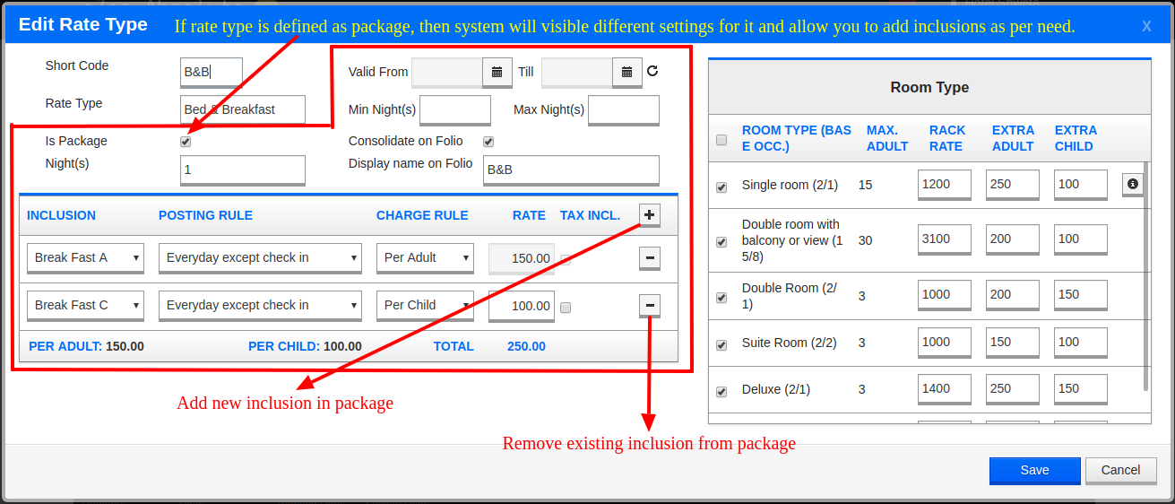This screenshot has height=504, width=1175.
Task: Remove the Break Fast C inclusion
Action: pyautogui.click(x=650, y=306)
